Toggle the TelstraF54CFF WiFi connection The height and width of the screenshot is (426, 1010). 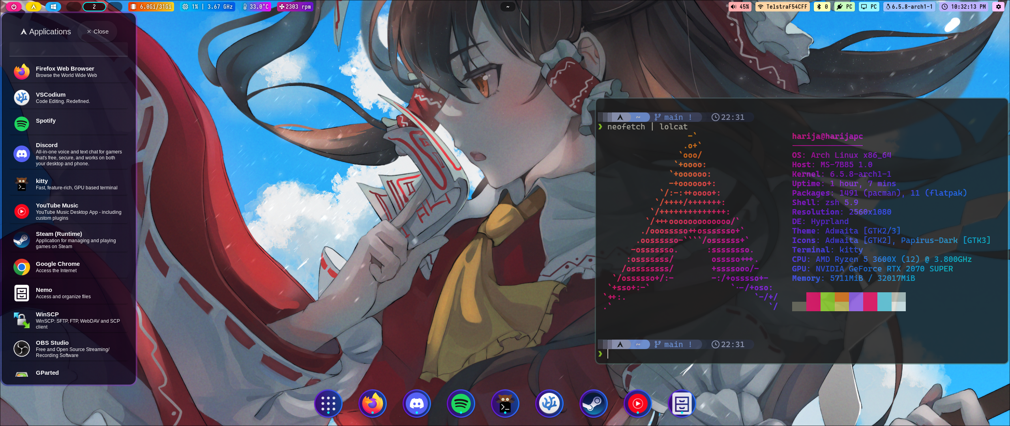(782, 6)
